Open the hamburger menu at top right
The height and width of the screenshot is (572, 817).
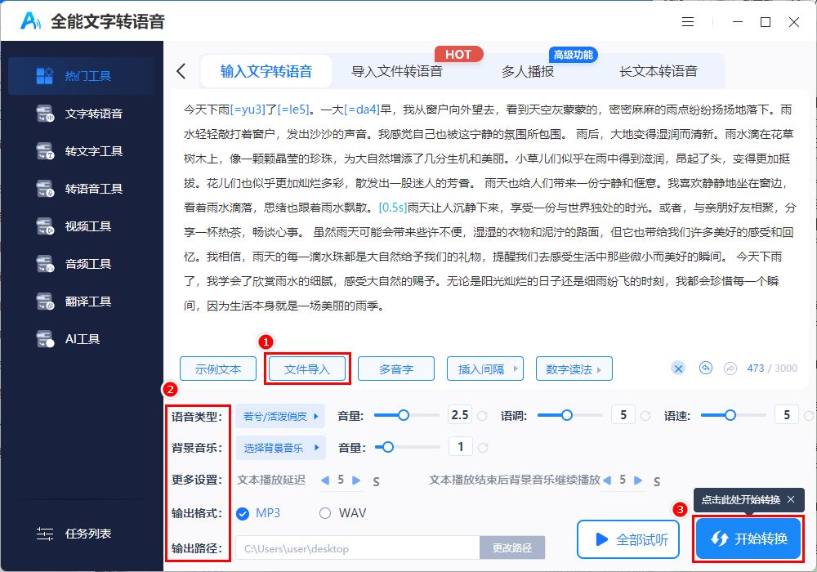pyautogui.click(x=687, y=22)
